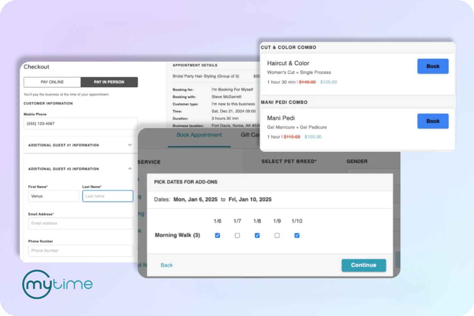Expand Additional Guest #1 Information section

click(x=130, y=145)
